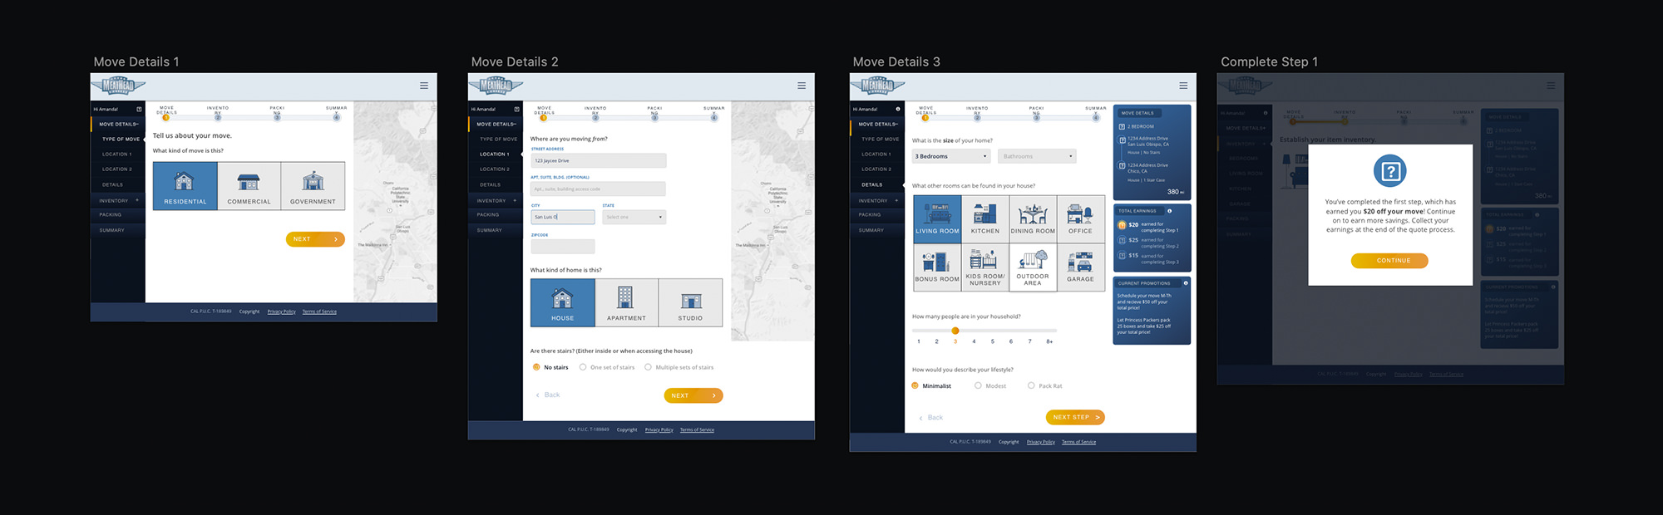Select the Government move type tile
This screenshot has width=1663, height=515.
pyautogui.click(x=313, y=185)
